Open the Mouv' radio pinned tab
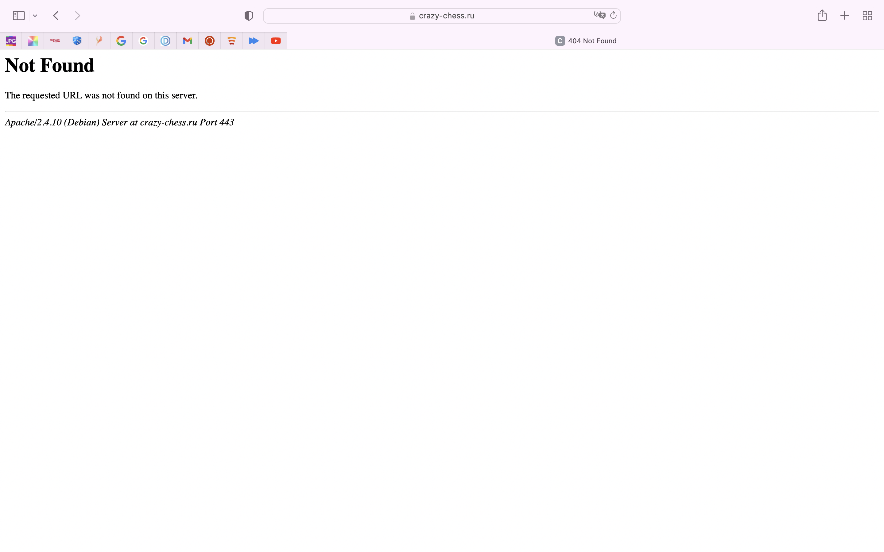This screenshot has height=552, width=884. tap(55, 41)
